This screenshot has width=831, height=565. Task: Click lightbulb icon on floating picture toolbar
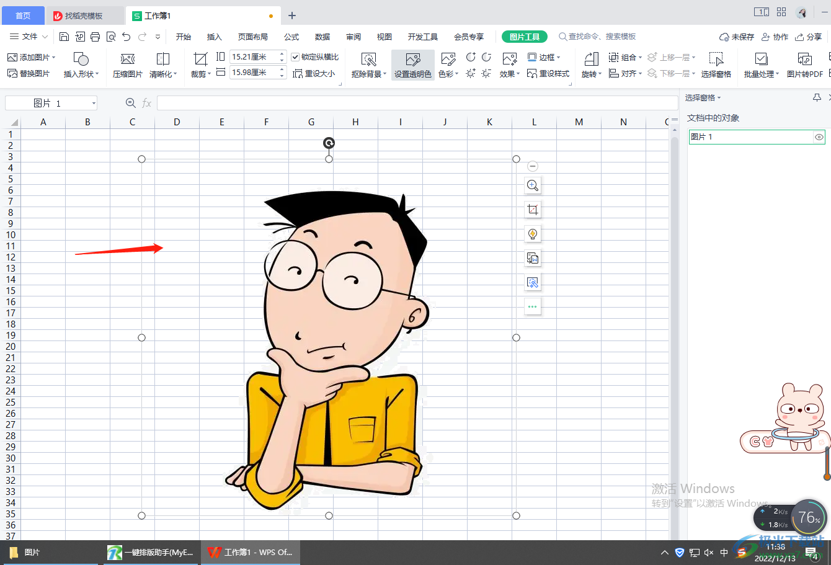coord(533,234)
